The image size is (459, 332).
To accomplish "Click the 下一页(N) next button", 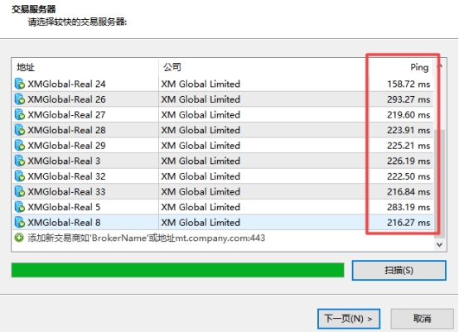I will click(349, 318).
